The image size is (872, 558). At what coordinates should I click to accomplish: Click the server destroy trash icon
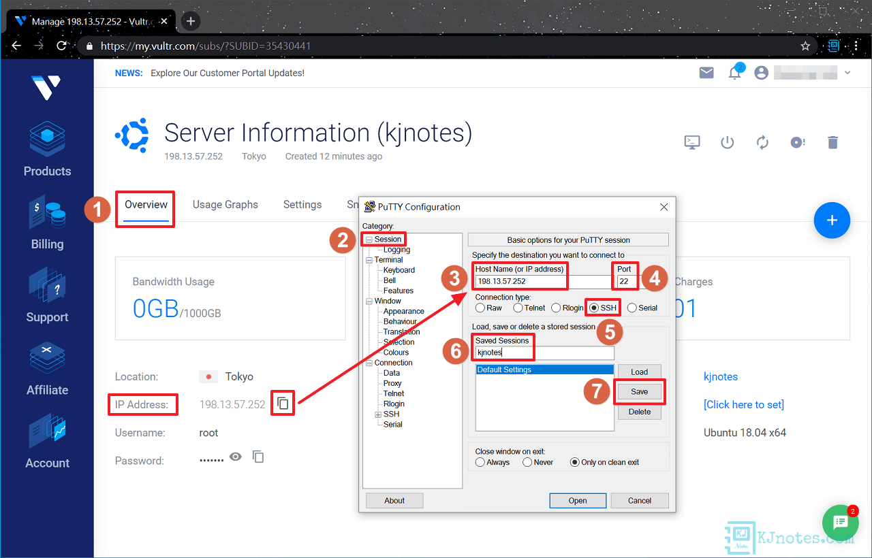832,142
